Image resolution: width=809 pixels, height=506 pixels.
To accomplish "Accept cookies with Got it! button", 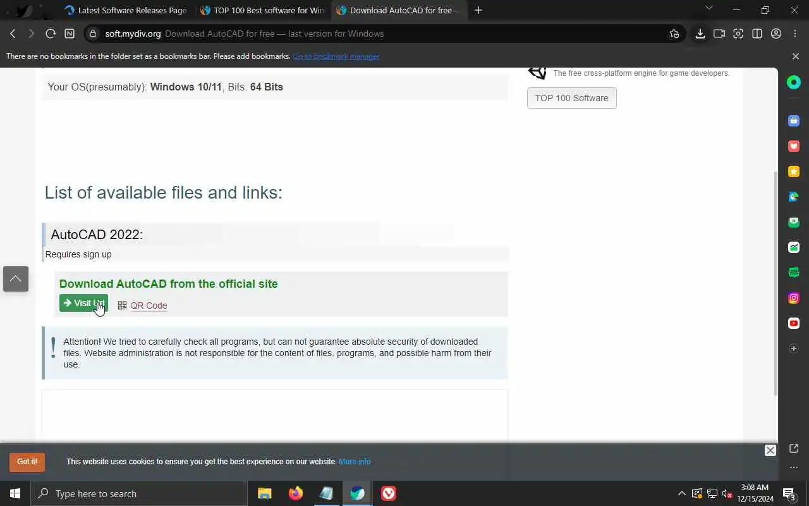I will coord(27,462).
